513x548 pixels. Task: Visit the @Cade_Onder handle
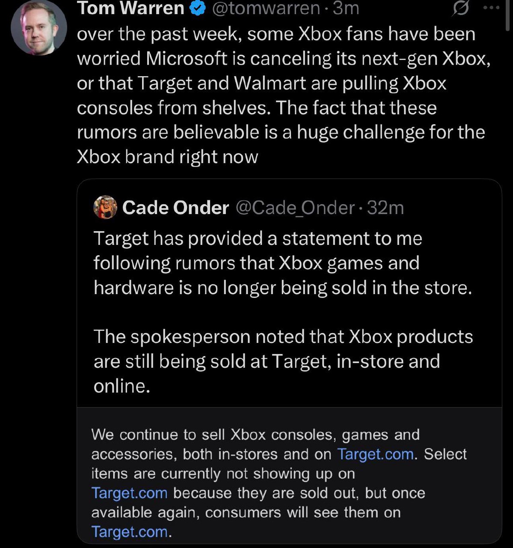295,208
